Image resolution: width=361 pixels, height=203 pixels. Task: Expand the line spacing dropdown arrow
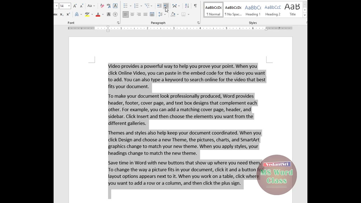click(165, 14)
